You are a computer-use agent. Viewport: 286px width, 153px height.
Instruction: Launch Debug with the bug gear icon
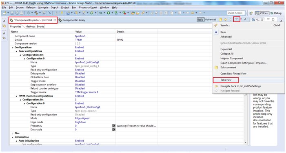pos(101,13)
